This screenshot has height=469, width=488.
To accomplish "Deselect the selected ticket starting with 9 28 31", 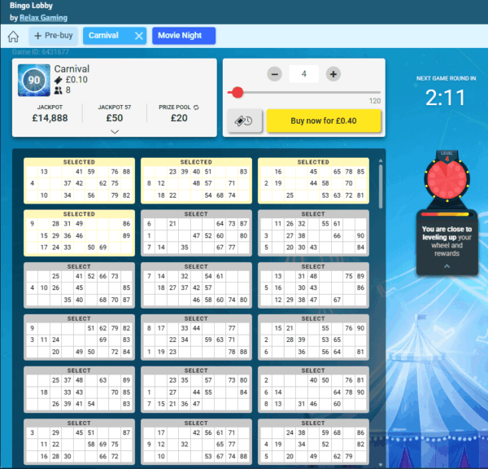I will coord(80,233).
